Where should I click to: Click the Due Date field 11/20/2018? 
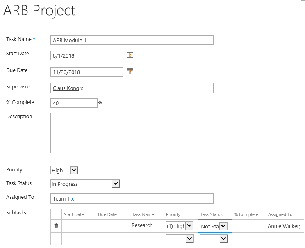point(87,72)
